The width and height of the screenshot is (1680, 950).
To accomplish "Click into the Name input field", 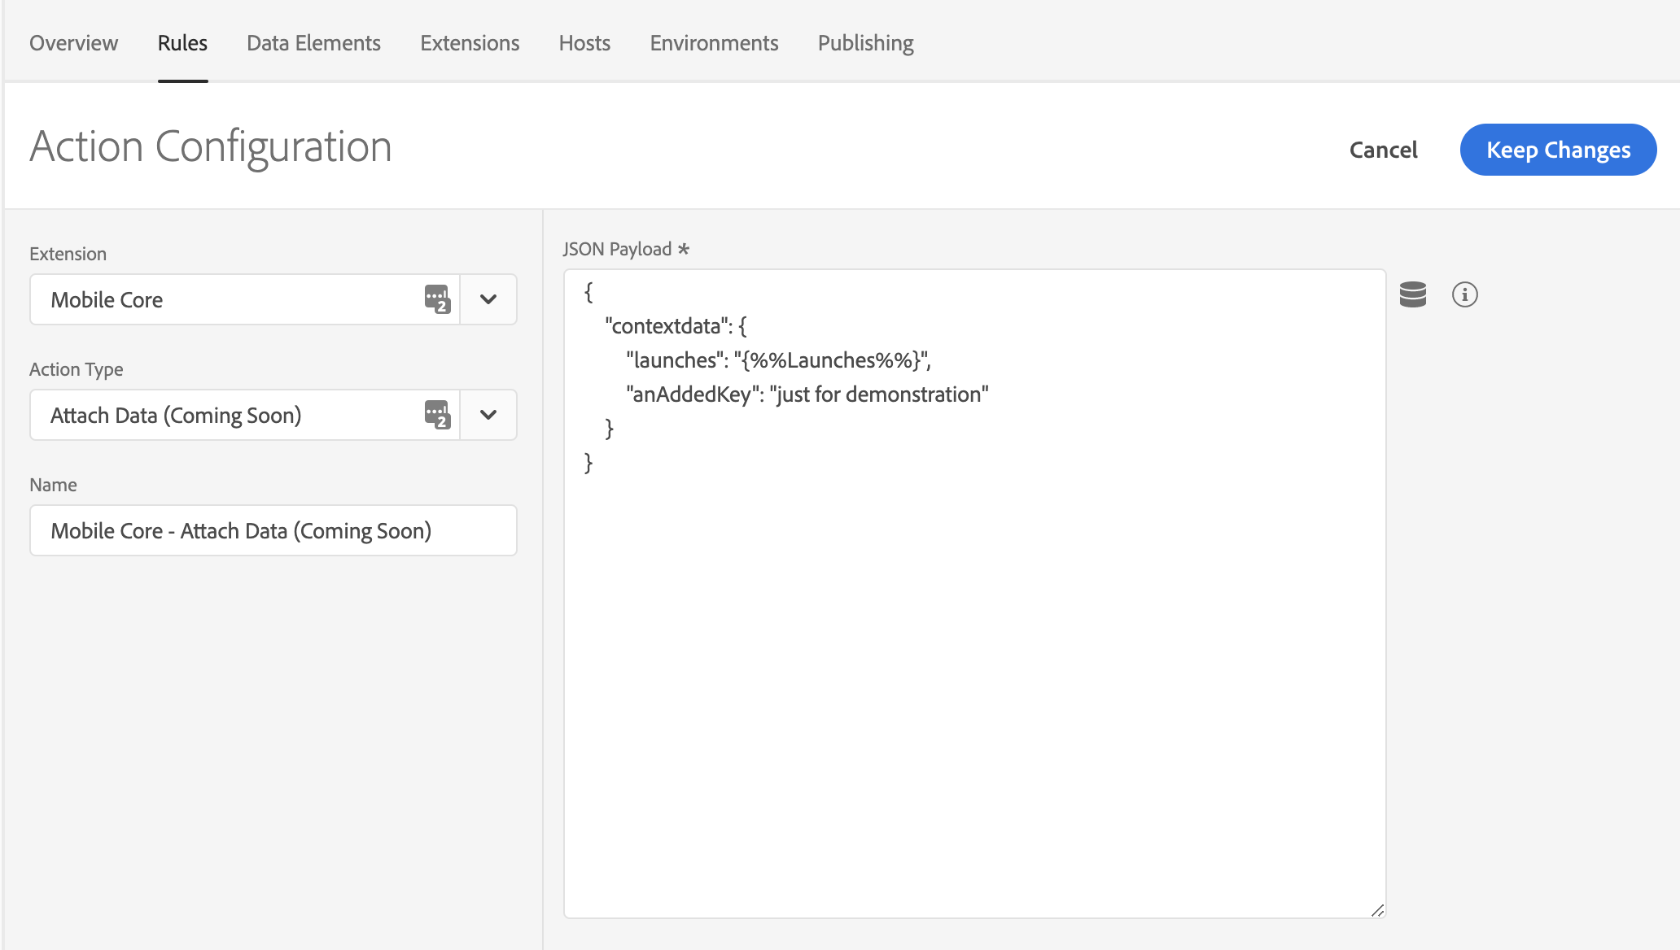I will pyautogui.click(x=273, y=530).
